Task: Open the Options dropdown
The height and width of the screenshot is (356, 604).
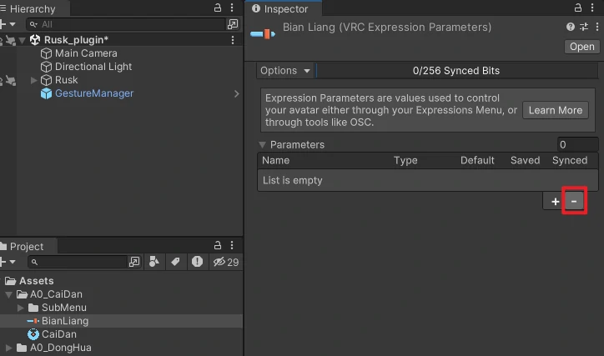Action: [x=285, y=71]
